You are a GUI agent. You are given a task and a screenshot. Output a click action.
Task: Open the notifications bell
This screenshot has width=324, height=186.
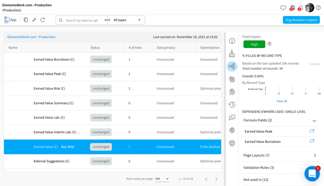301,8
